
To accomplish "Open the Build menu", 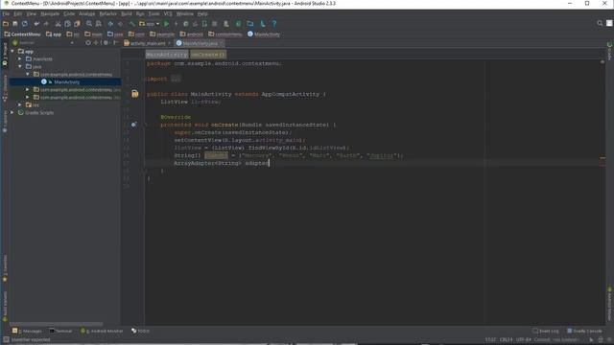I will pyautogui.click(x=127, y=13).
